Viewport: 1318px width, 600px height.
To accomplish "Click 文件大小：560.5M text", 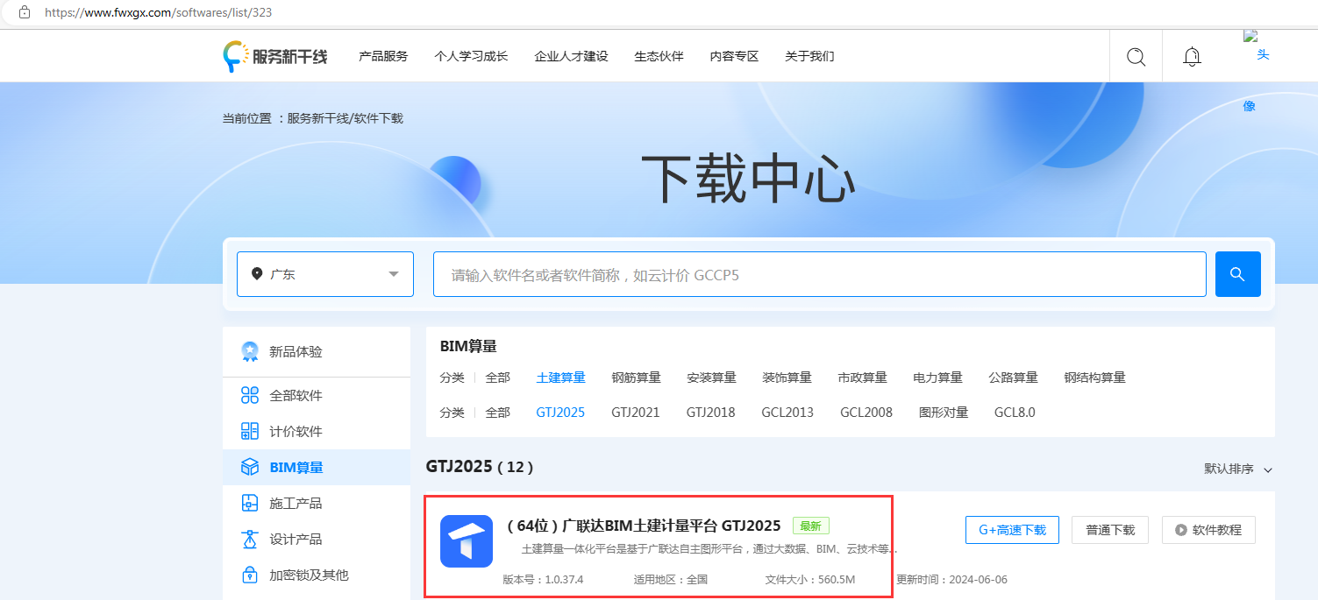I will [810, 580].
